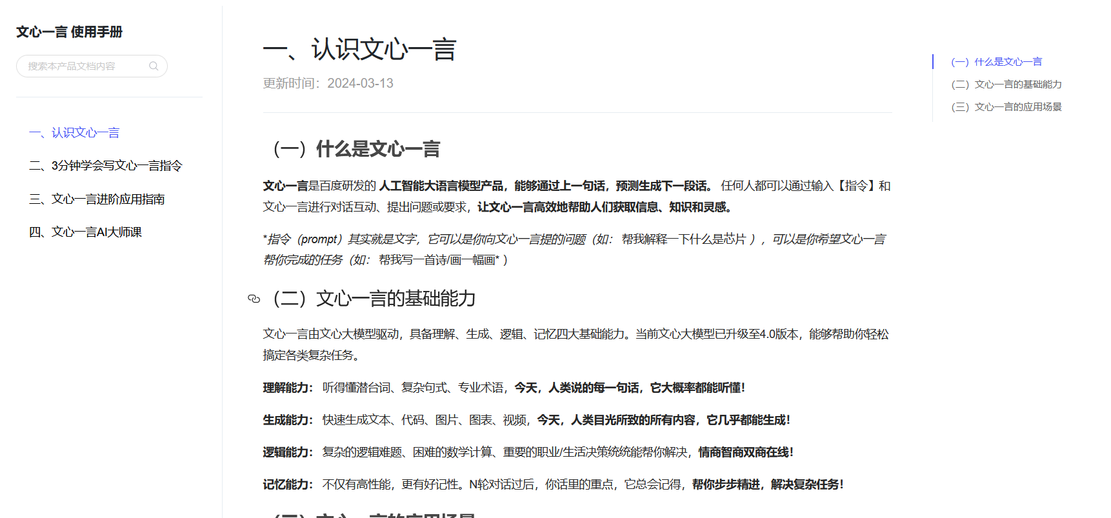Open 一、认识文心一言 in the sidebar
Screen dimensions: 1111x518
click(74, 133)
